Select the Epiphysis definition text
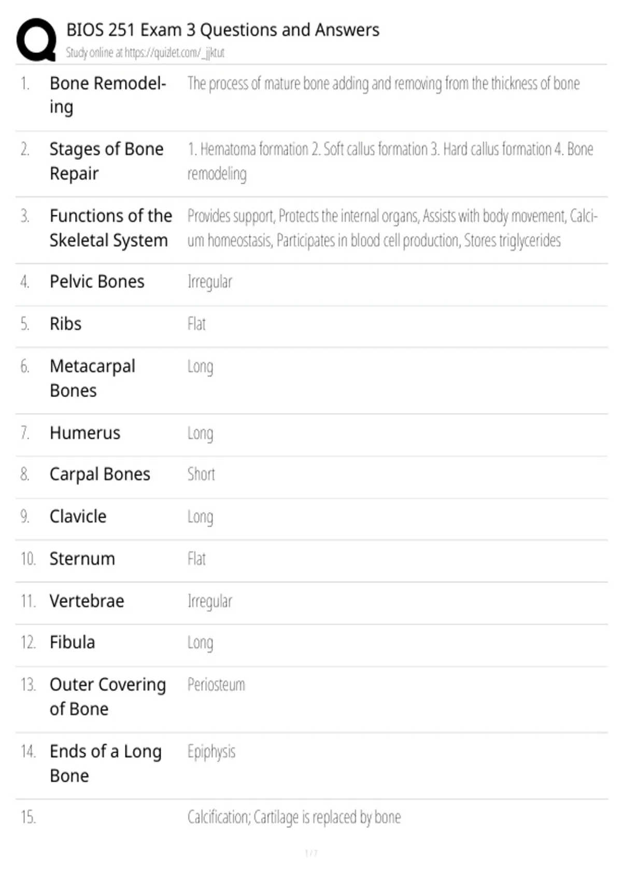The image size is (622, 882). click(x=211, y=752)
